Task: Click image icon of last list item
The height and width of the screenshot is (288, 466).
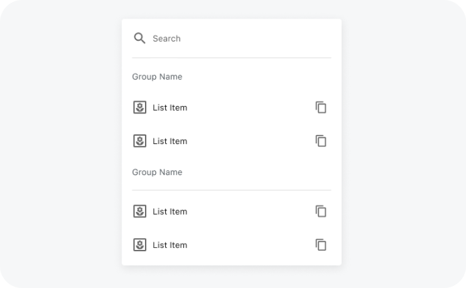Action: pyautogui.click(x=139, y=245)
